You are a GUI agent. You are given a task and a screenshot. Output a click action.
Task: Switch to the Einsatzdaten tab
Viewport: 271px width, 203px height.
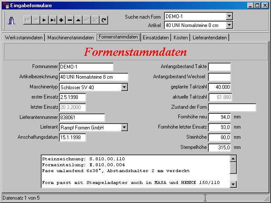coord(155,38)
